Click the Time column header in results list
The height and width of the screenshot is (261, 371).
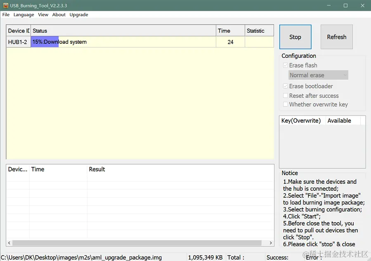(x=58, y=169)
